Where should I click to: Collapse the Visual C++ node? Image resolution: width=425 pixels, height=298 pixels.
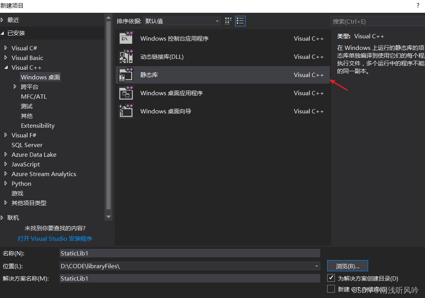[6, 67]
